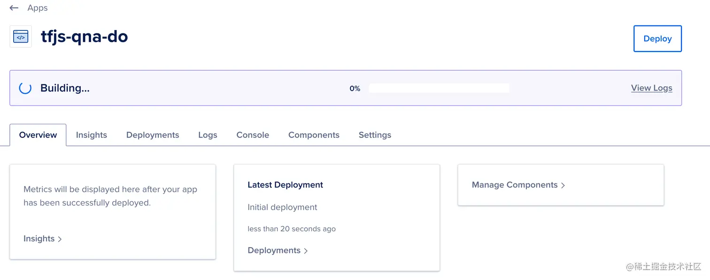
Task: Click the Deploy button
Action: click(657, 38)
